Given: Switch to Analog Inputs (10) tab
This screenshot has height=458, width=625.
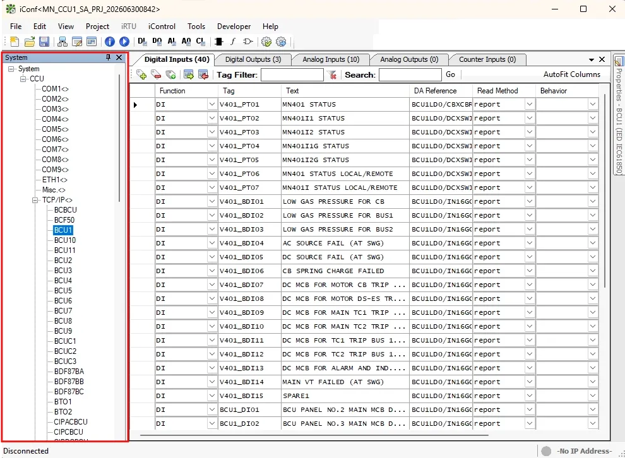Looking at the screenshot, I should (x=331, y=59).
